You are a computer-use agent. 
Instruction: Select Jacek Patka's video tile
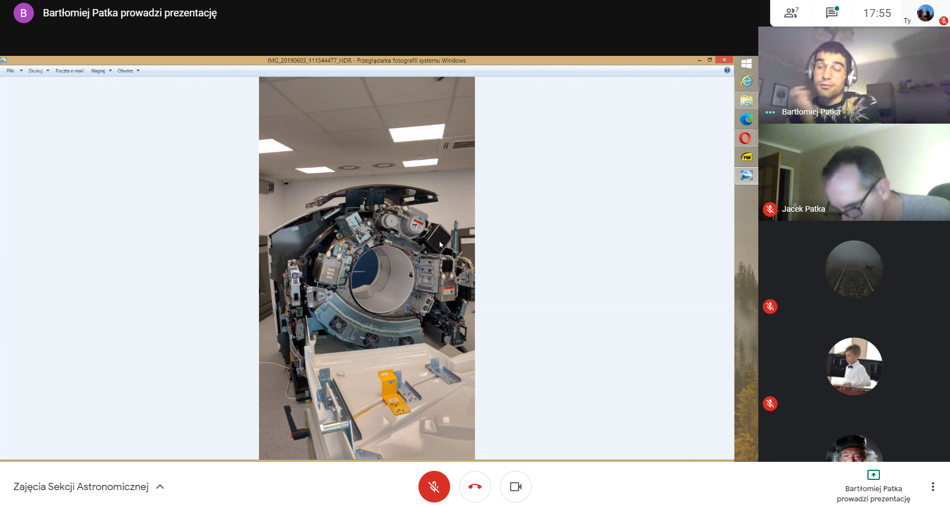[x=854, y=172]
